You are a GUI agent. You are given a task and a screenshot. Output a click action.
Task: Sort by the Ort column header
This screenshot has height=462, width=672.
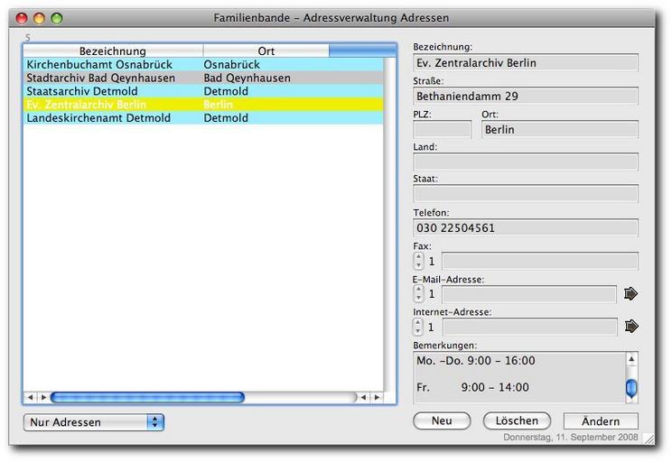(266, 51)
